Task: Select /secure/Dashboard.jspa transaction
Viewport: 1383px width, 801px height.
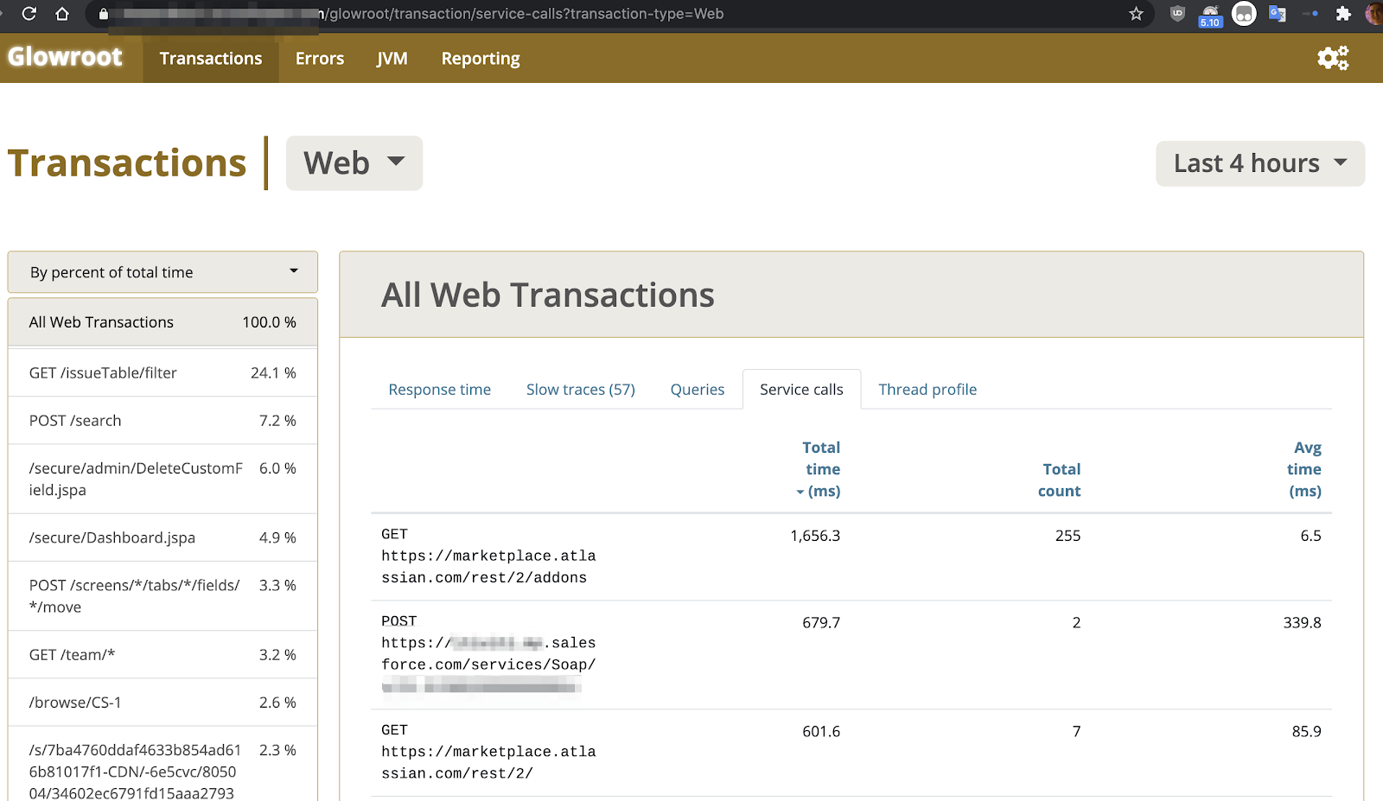Action: pyautogui.click(x=163, y=537)
